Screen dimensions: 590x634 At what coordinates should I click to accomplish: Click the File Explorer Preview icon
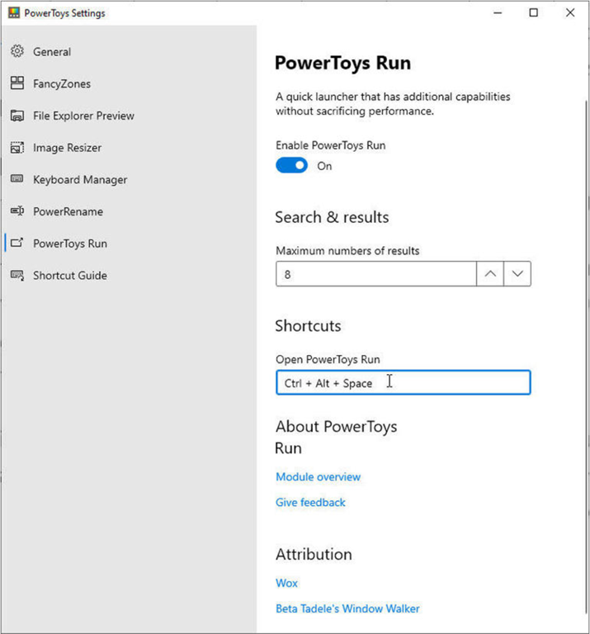pyautogui.click(x=17, y=116)
